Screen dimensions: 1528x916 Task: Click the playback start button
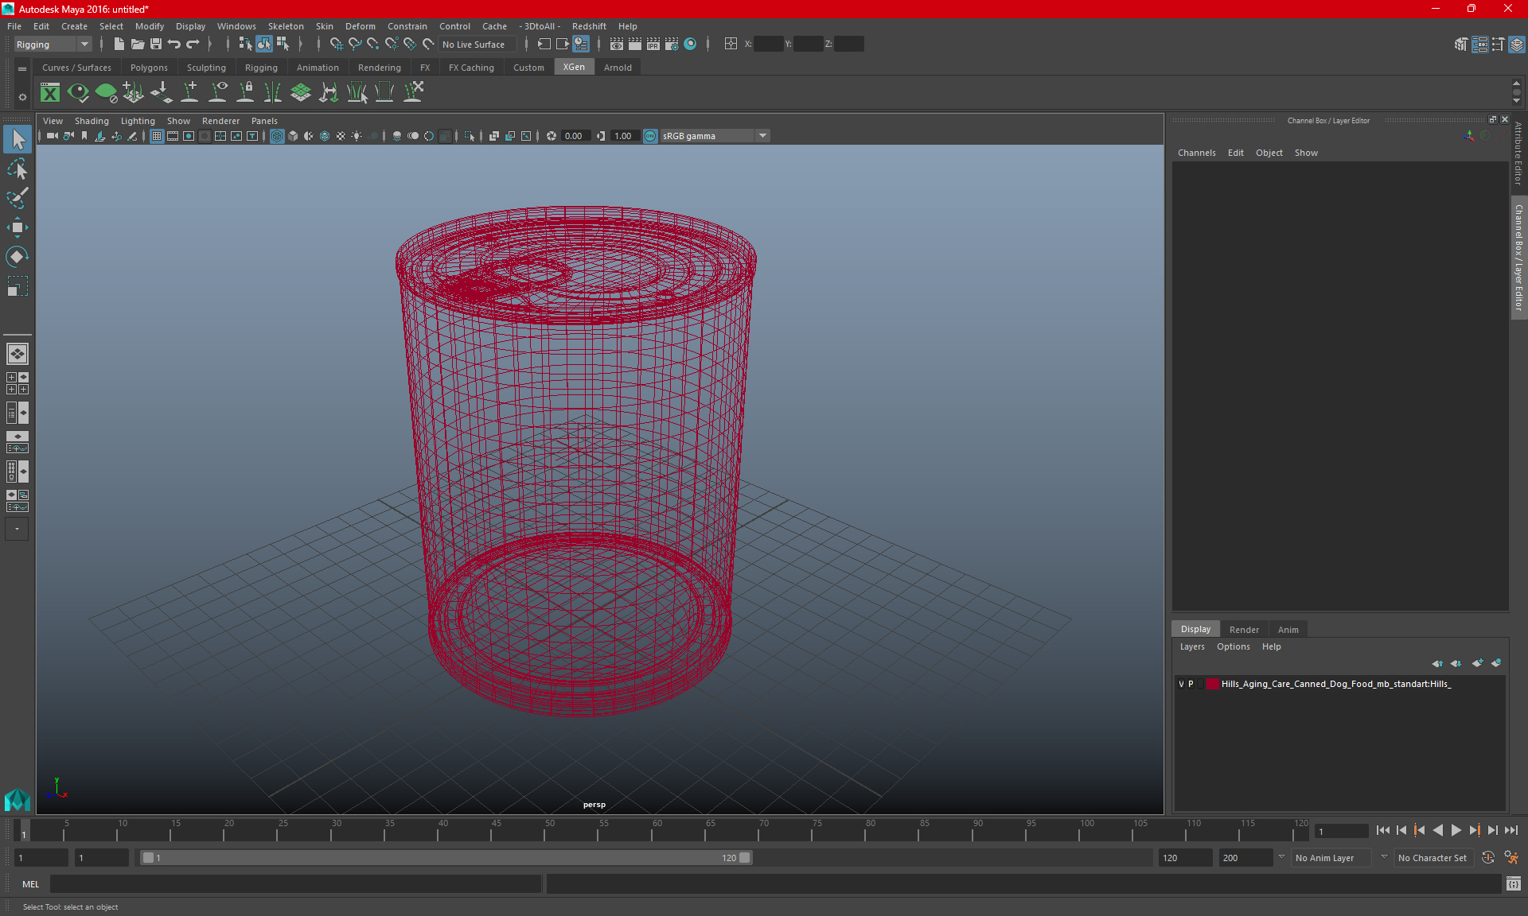pyautogui.click(x=1456, y=832)
